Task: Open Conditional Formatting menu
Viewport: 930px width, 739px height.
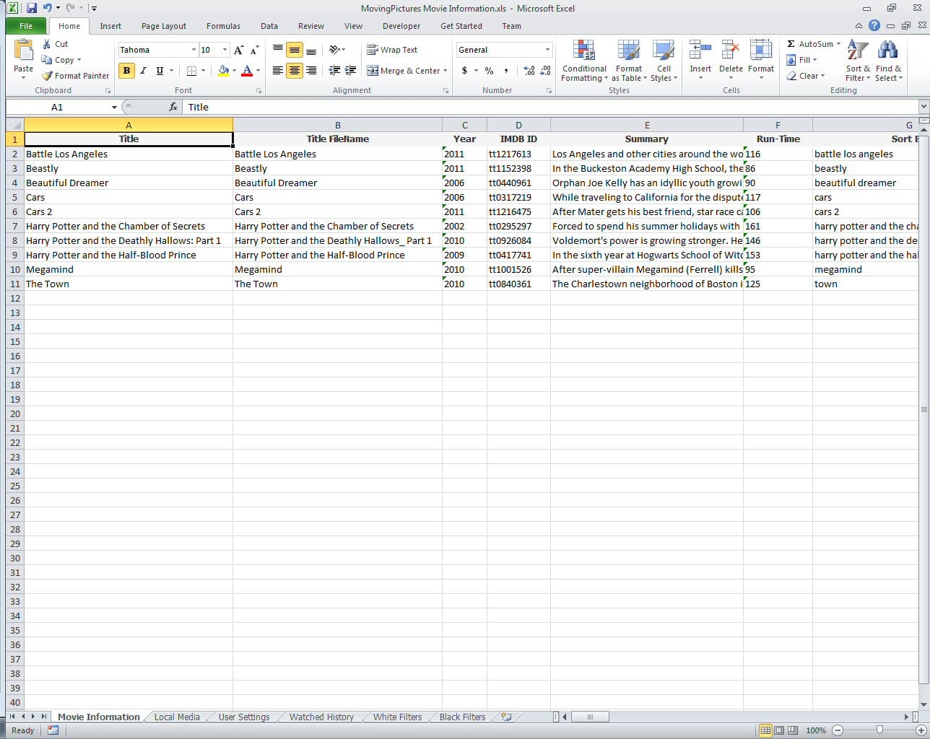Action: (584, 61)
